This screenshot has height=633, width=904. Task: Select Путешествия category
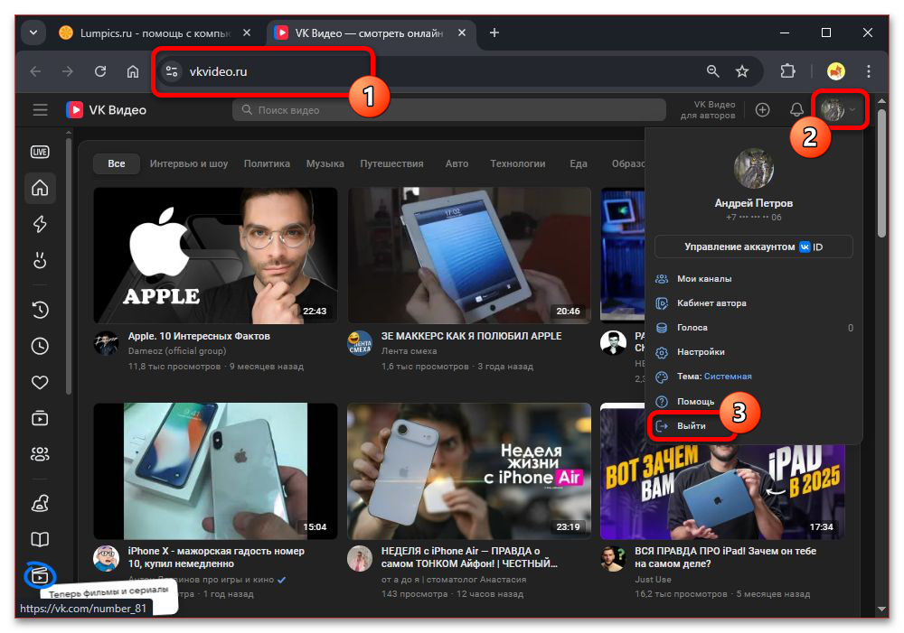(392, 163)
